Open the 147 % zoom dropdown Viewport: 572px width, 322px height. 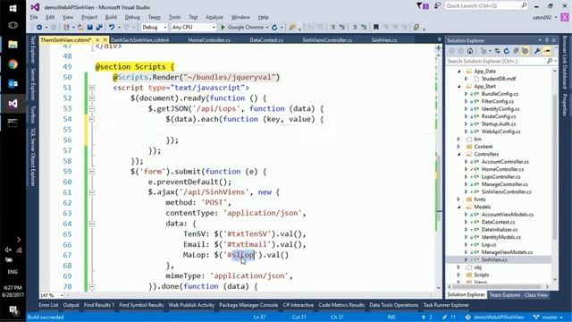62,295
